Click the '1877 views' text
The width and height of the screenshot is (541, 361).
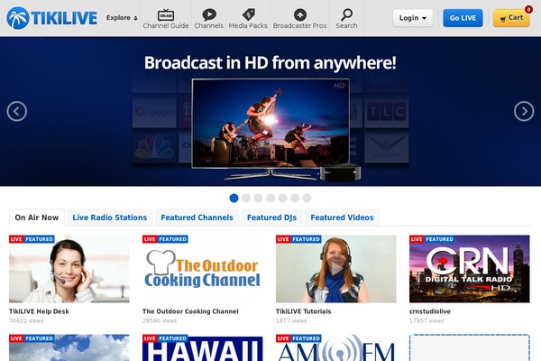coord(291,320)
